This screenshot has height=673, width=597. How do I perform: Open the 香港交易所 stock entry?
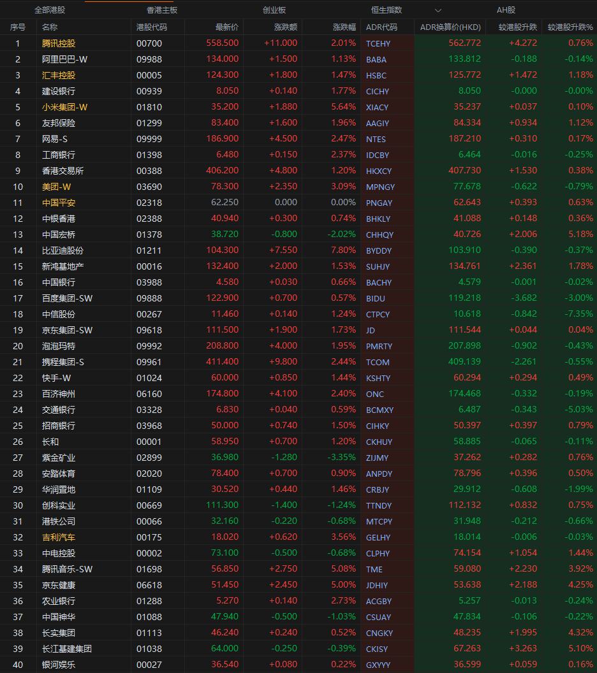(63, 171)
